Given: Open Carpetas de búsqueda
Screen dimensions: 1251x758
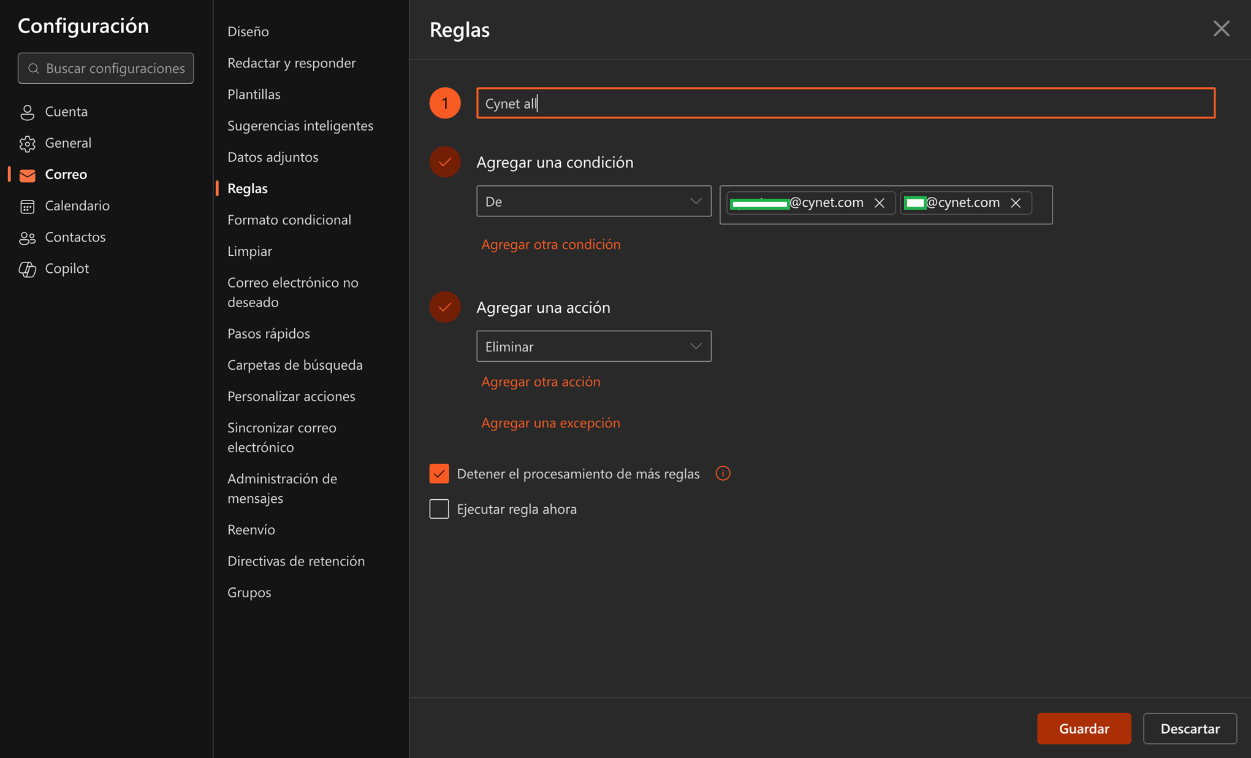Looking at the screenshot, I should [295, 365].
